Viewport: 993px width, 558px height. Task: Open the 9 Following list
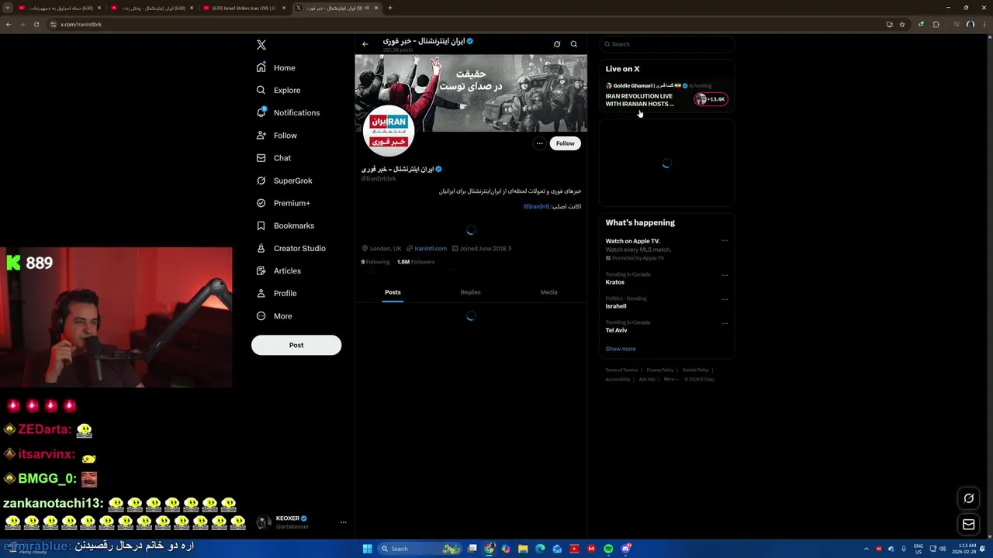375,262
